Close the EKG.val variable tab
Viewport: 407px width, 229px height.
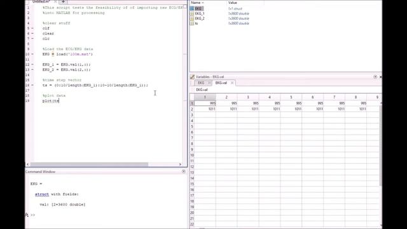tap(232, 83)
